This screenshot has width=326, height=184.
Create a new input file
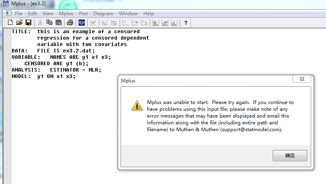point(10,22)
